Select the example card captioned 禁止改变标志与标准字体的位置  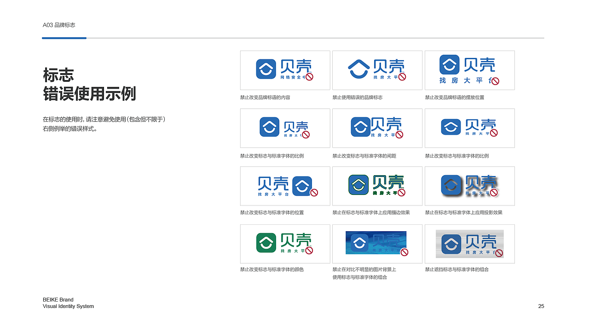pos(285,186)
